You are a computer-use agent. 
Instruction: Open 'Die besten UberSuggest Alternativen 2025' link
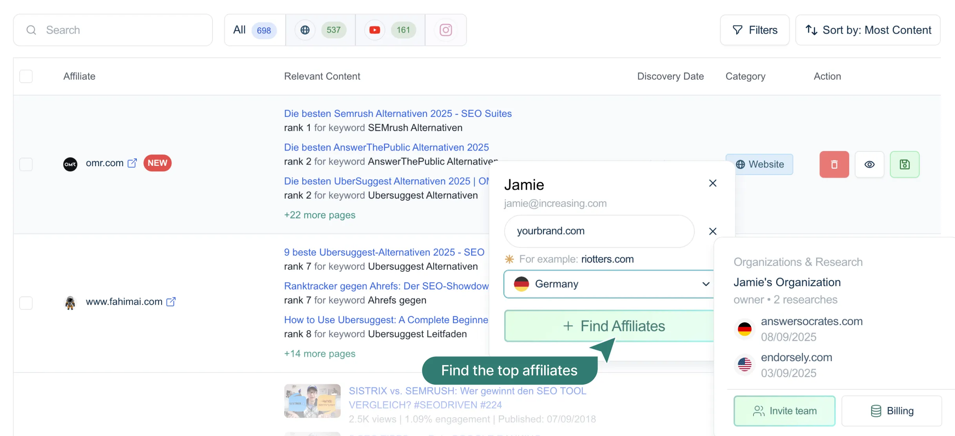[387, 181]
